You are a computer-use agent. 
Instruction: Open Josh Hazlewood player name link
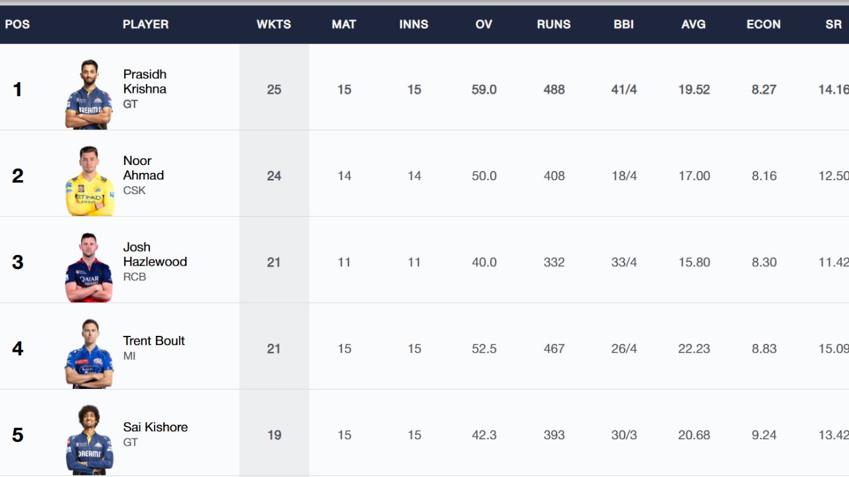click(x=155, y=254)
